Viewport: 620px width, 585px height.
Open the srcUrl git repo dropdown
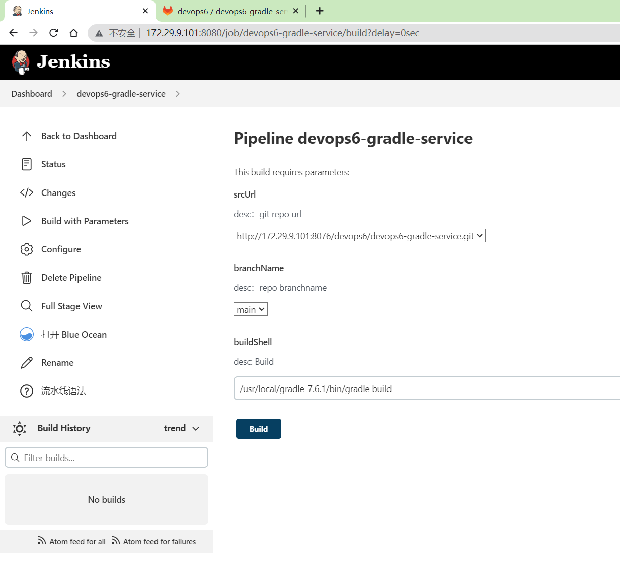pyautogui.click(x=359, y=236)
